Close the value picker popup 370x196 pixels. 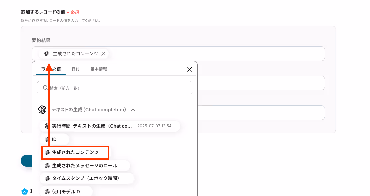click(x=189, y=69)
